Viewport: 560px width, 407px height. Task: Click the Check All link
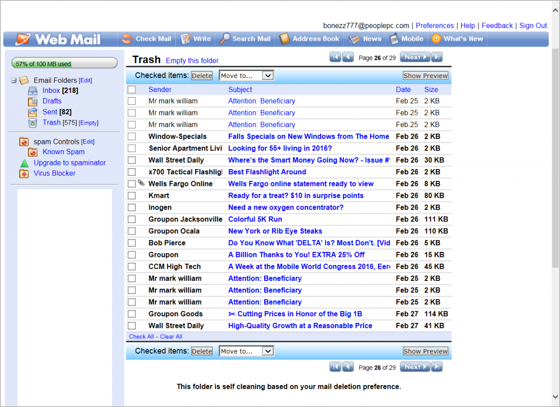point(141,336)
